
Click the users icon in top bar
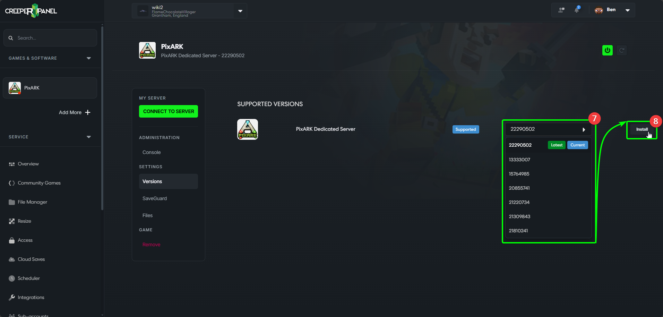(561, 10)
